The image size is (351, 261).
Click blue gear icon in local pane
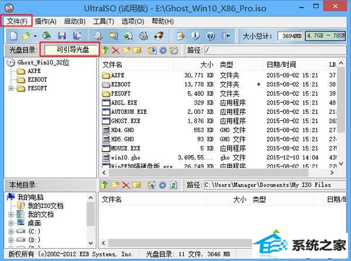(163, 185)
